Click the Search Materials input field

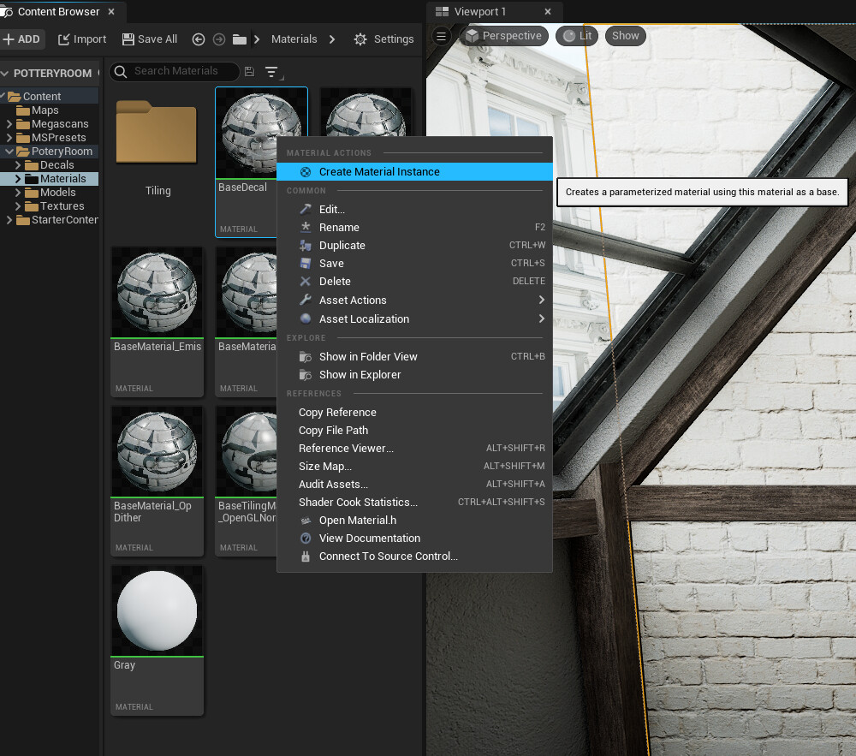click(x=175, y=72)
